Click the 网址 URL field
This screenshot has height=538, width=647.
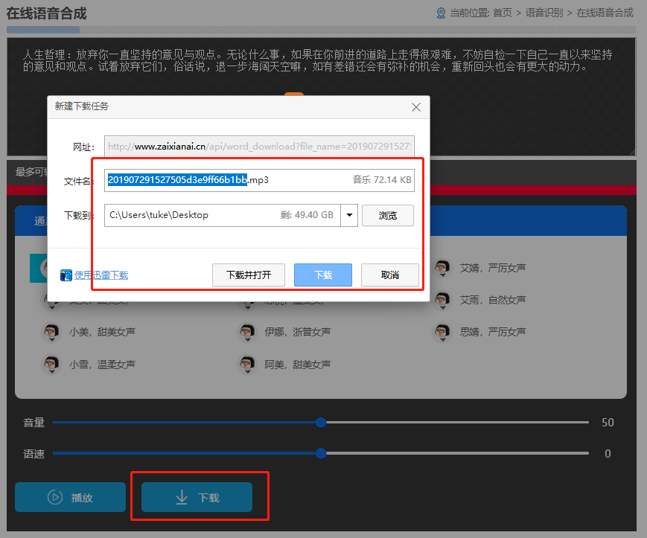pos(259,147)
